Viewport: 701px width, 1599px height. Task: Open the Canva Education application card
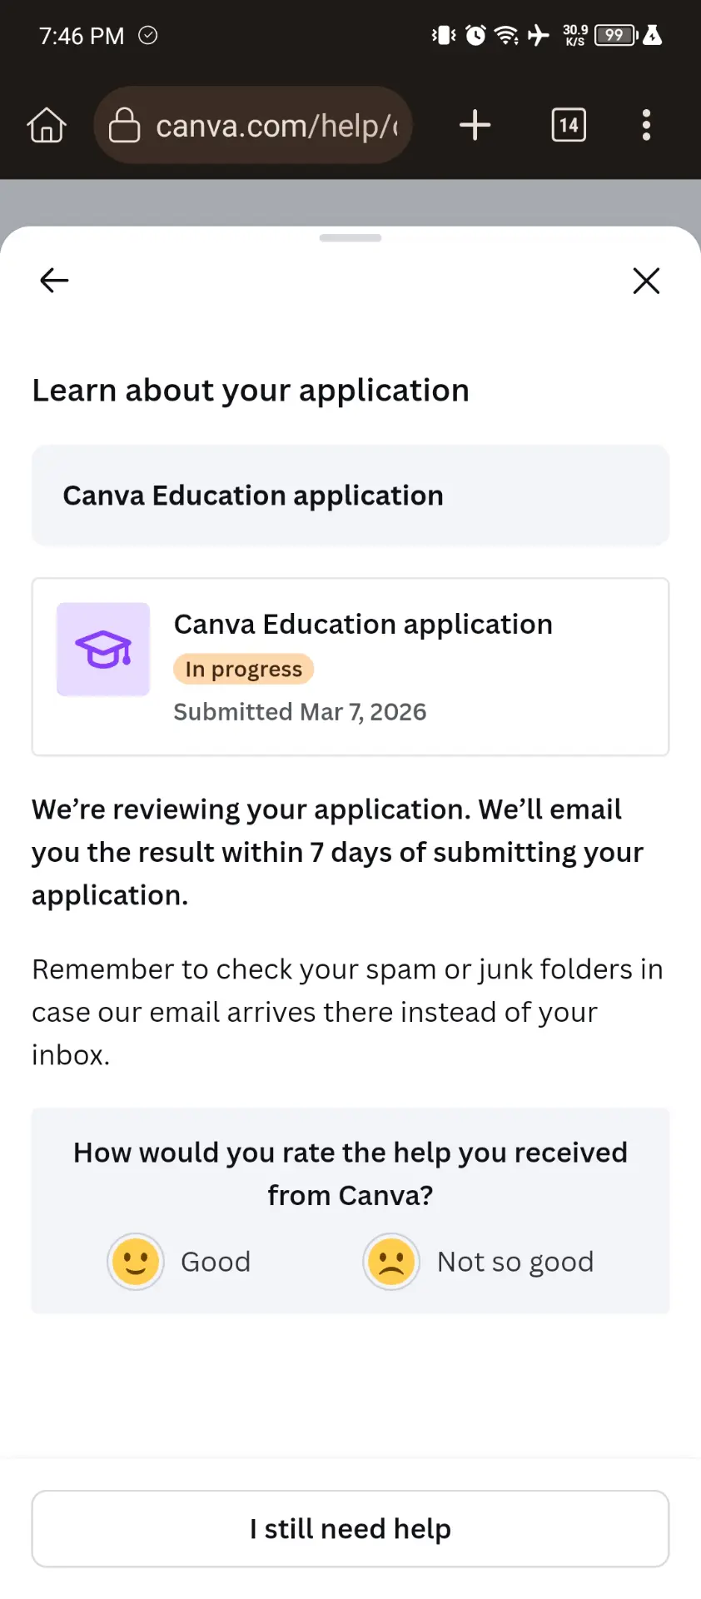[x=350, y=667]
